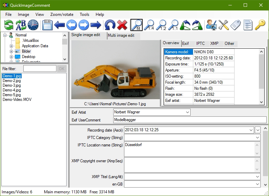Switch to the Exif tab
The image size is (269, 196).
(x=188, y=44)
